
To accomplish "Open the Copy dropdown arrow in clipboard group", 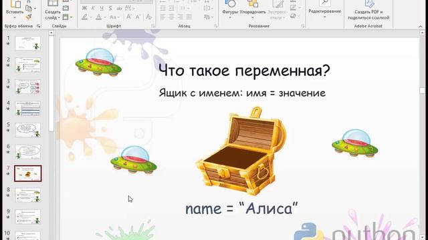I will 35,9.
